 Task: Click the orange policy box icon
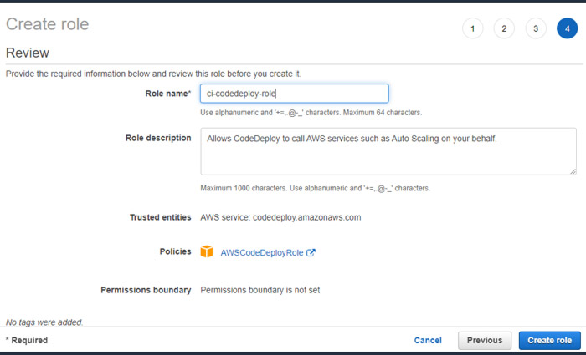coord(207,251)
